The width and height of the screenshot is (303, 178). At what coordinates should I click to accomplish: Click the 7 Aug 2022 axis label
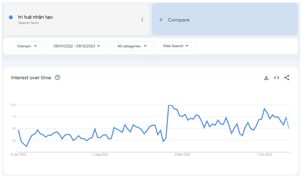[100, 154]
